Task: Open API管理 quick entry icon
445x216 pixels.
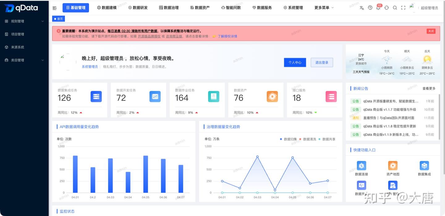Action: pos(393,185)
